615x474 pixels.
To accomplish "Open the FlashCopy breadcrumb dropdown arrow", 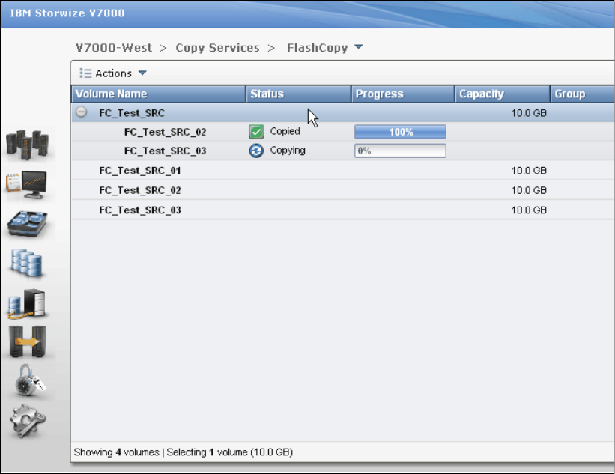I will (x=358, y=48).
